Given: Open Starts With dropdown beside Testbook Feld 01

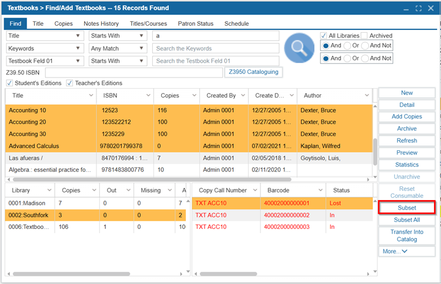Looking at the screenshot, I should coord(141,61).
